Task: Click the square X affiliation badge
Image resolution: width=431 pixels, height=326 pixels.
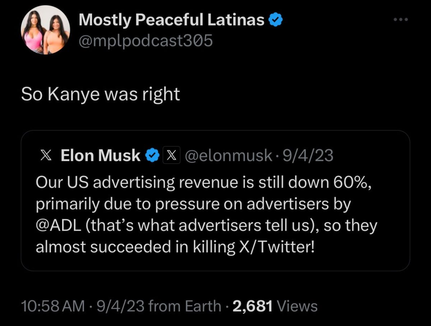Action: 170,155
